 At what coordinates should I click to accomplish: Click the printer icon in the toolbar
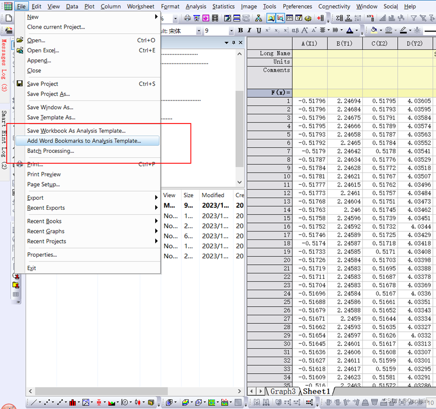tap(188, 18)
